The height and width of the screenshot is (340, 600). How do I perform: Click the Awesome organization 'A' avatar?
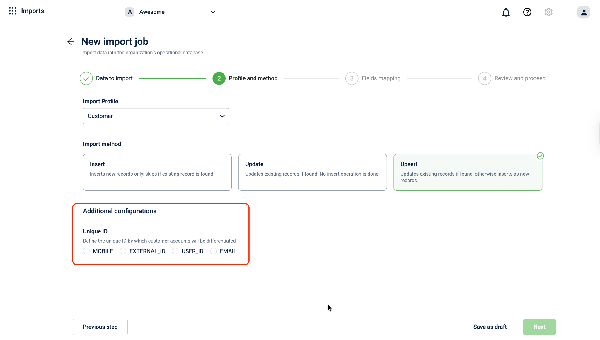tap(129, 12)
